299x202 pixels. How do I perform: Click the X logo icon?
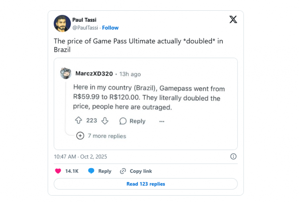pyautogui.click(x=233, y=20)
